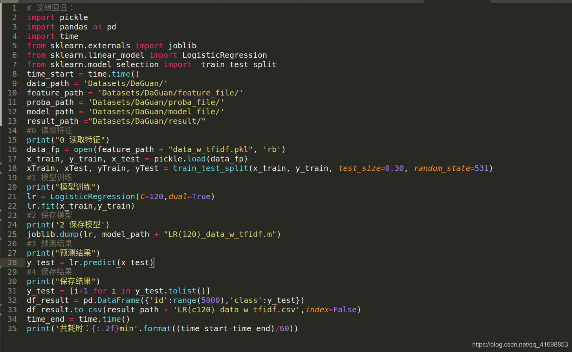Click 'xTrain' at the start of line 18
572x352 pixels.
pos(41,168)
